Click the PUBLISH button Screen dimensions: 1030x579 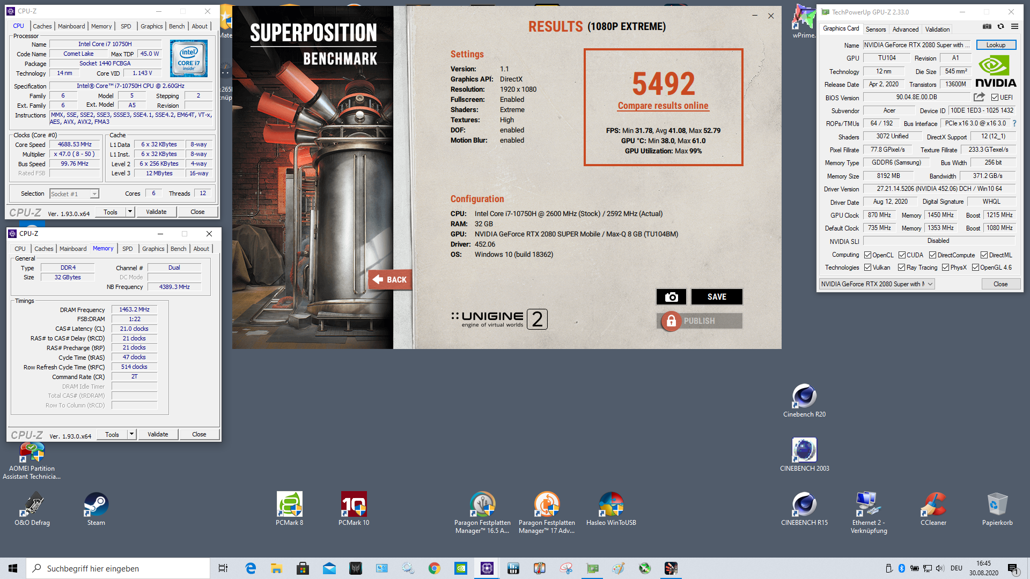[700, 321]
